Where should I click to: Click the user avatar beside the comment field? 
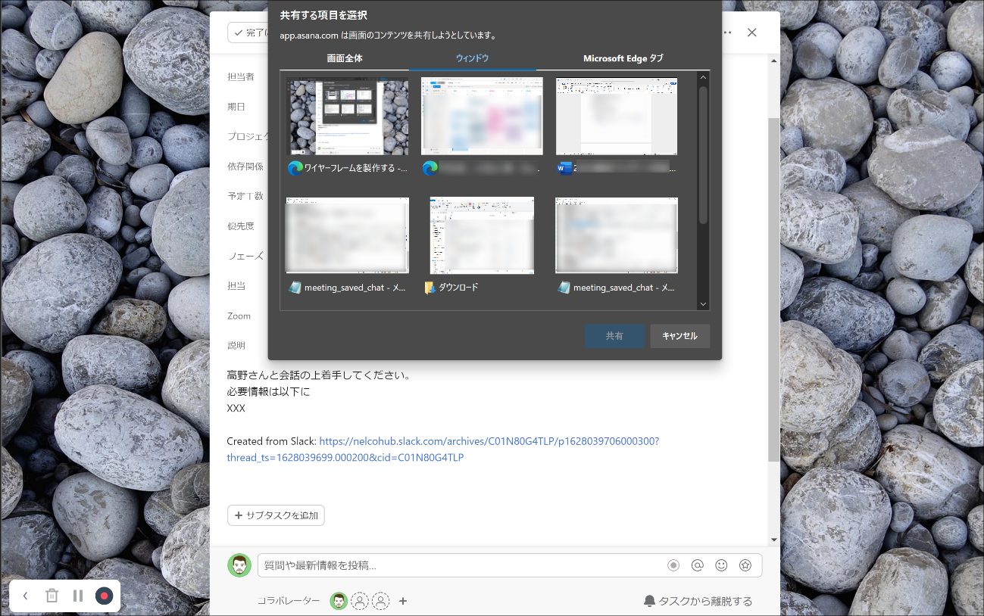[x=239, y=565]
